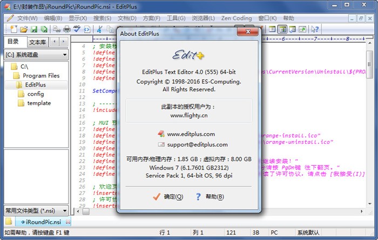Click the Save All icon
The height and width of the screenshot is (240, 378).
[x=44, y=29]
